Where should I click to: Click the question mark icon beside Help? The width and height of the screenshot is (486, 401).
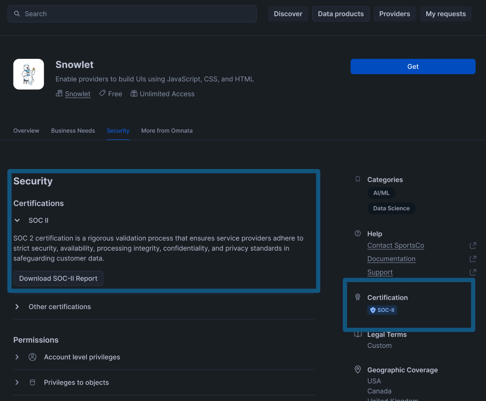coord(357,233)
